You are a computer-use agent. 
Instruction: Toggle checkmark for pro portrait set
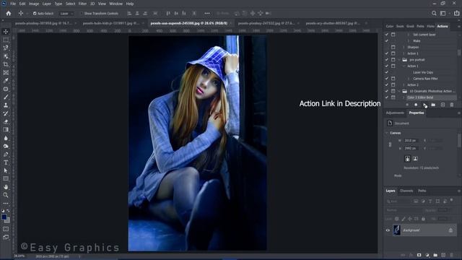pos(387,59)
